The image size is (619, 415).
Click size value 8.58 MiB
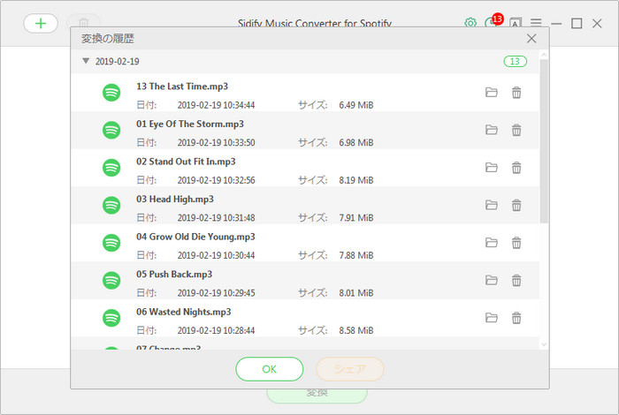click(x=356, y=330)
